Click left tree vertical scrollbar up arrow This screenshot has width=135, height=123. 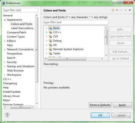[x=37, y=15]
